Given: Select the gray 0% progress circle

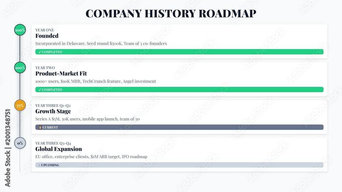Looking at the screenshot, I should point(20,143).
